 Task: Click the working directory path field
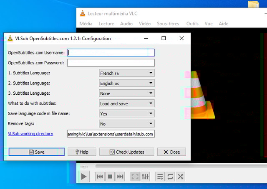click(111, 134)
